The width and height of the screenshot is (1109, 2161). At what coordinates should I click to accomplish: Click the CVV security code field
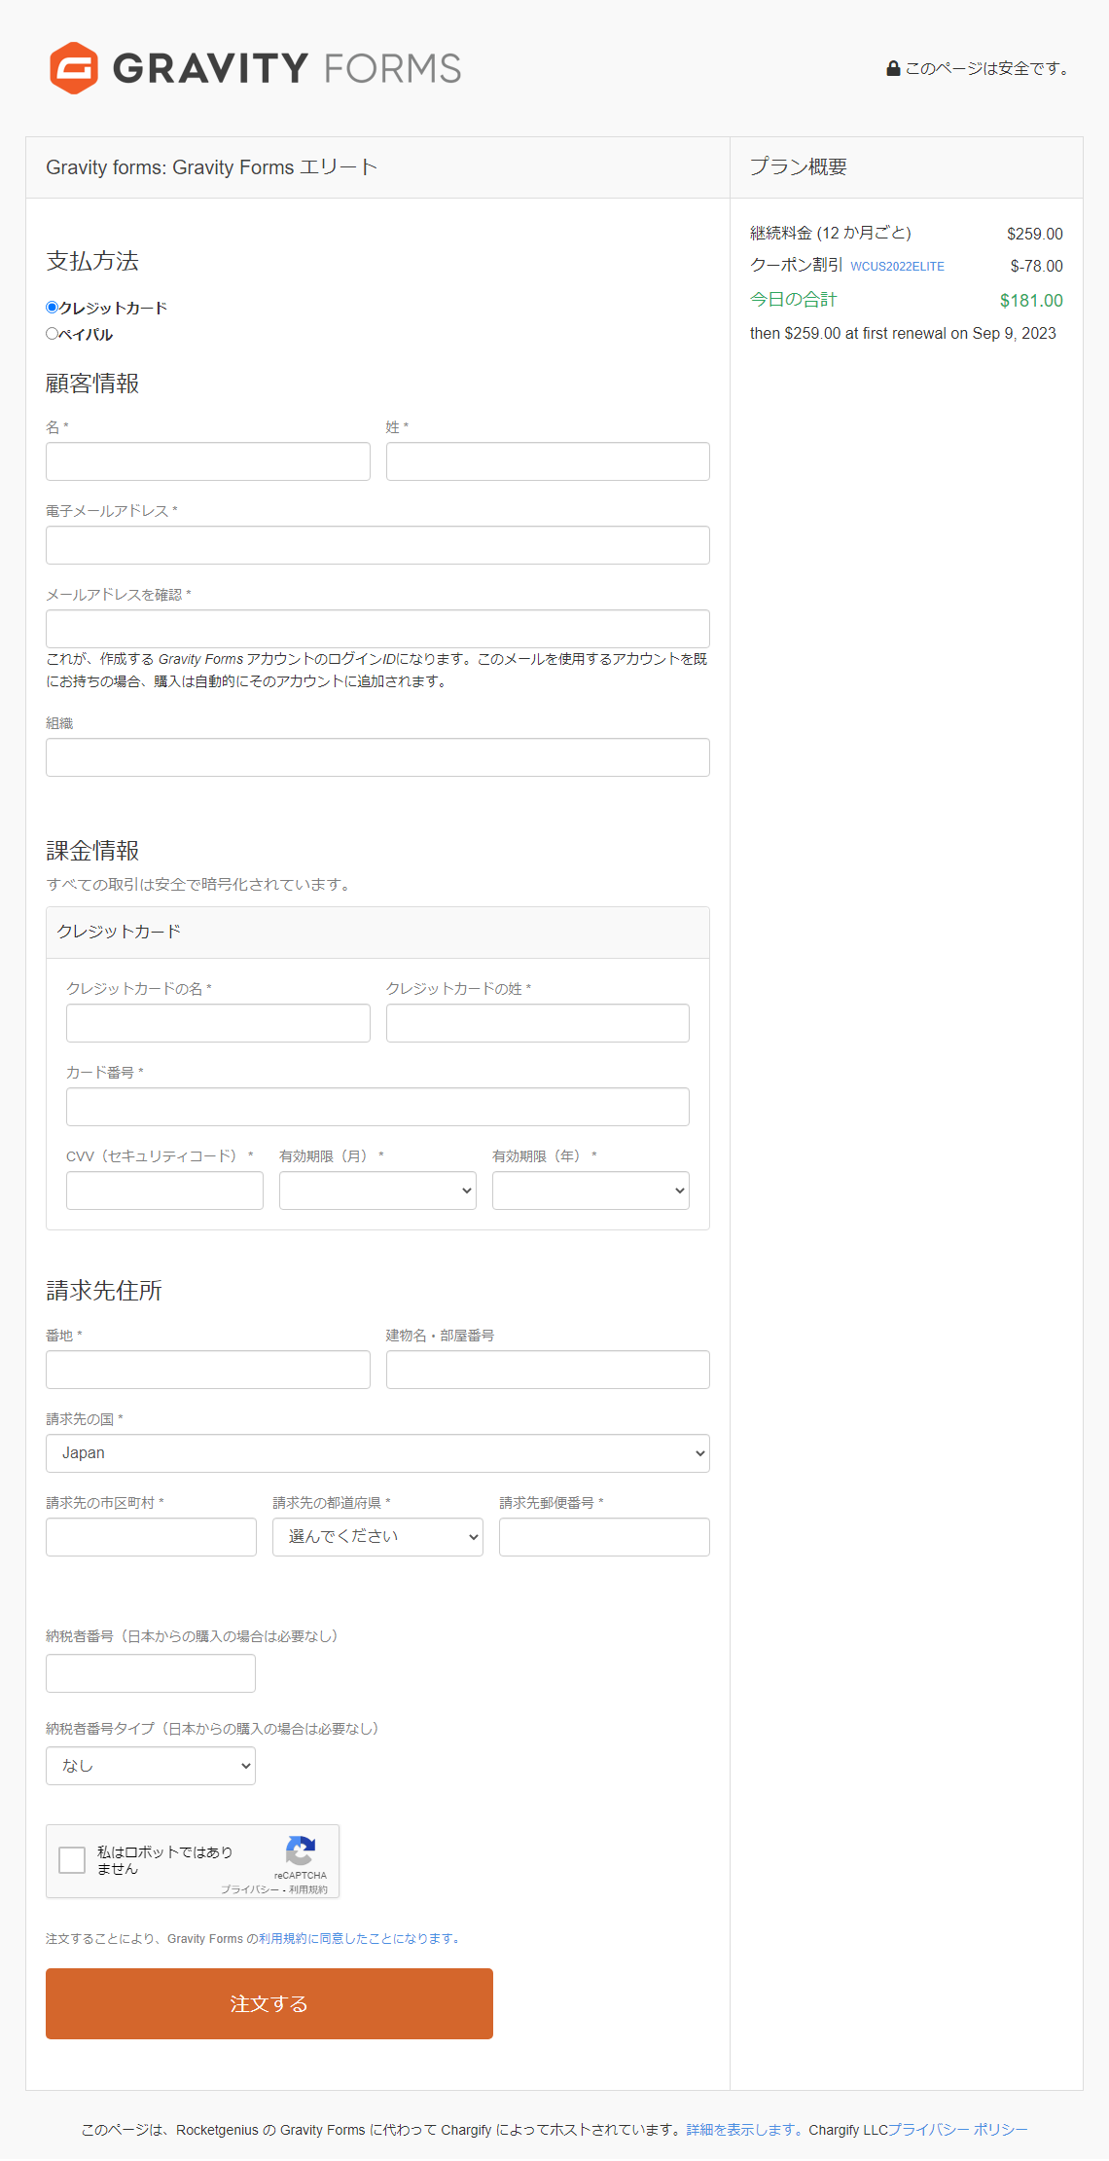(164, 1190)
